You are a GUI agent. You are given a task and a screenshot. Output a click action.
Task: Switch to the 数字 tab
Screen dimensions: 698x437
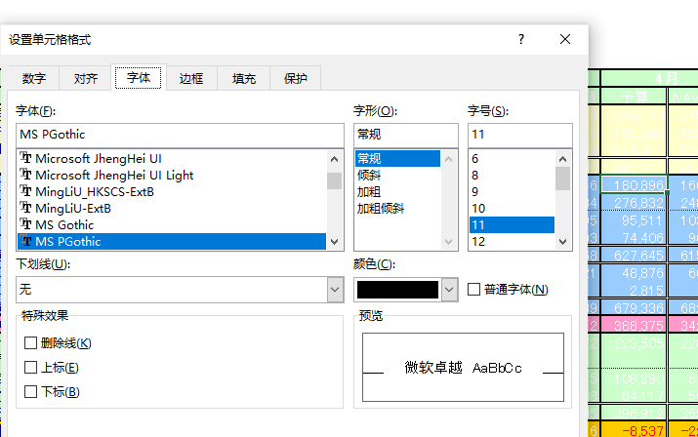click(34, 79)
